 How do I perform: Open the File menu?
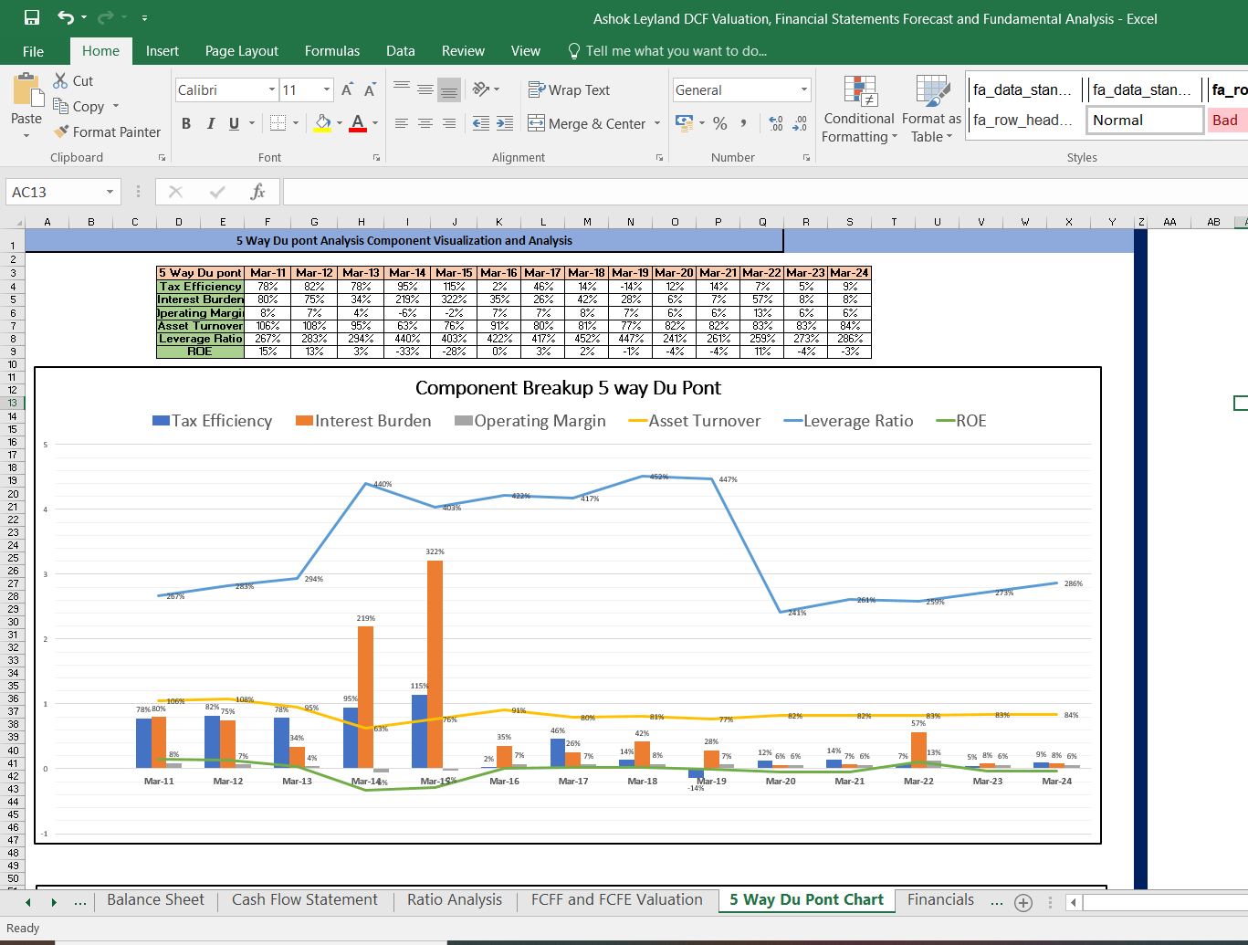(x=33, y=51)
